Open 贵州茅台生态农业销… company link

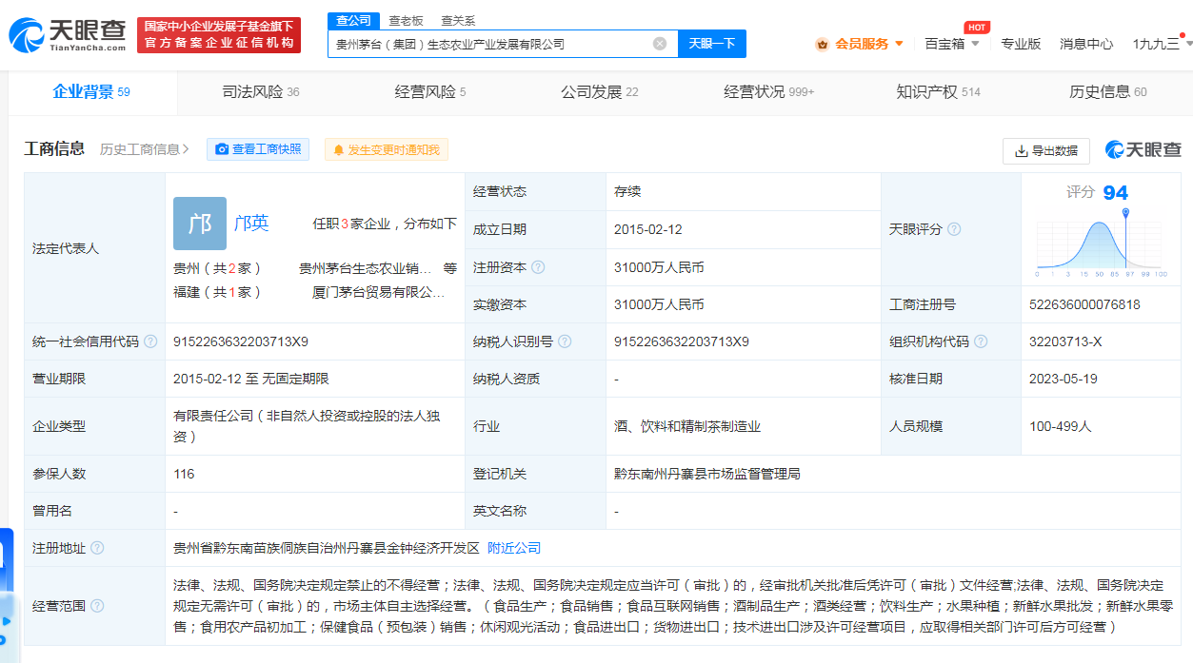tap(365, 268)
